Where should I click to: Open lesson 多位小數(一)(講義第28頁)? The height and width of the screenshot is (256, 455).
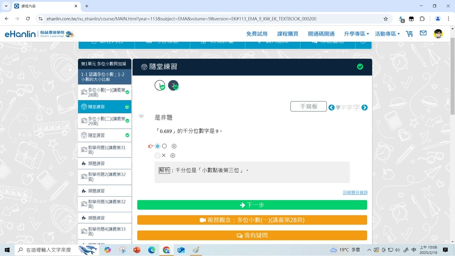click(x=105, y=92)
